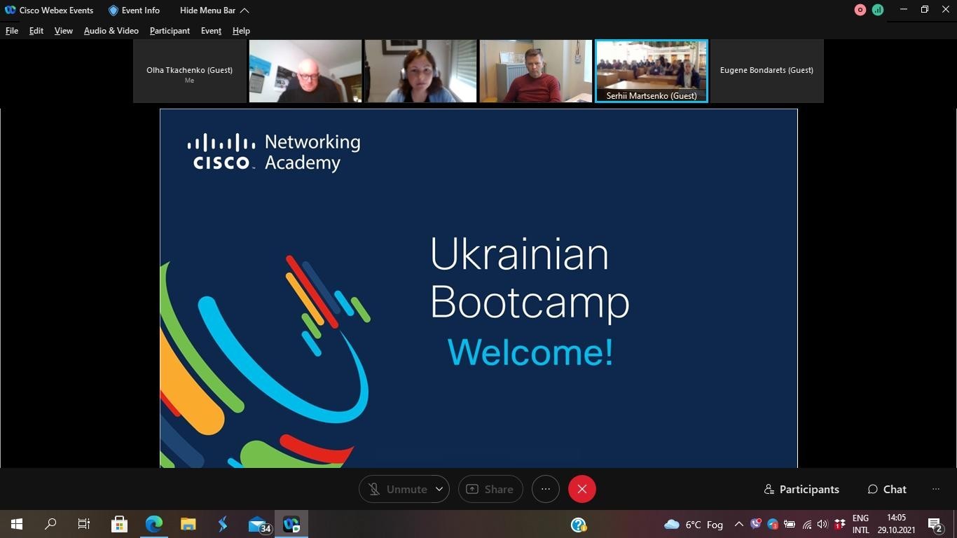Open the View menu
The height and width of the screenshot is (538, 957).
(64, 31)
